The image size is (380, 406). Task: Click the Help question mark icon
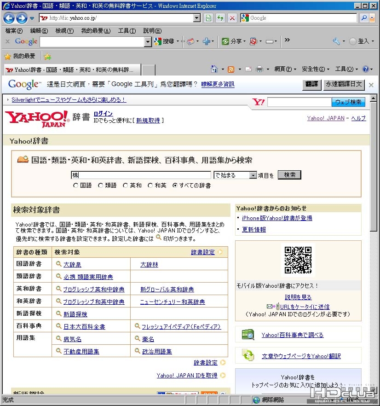(x=365, y=69)
